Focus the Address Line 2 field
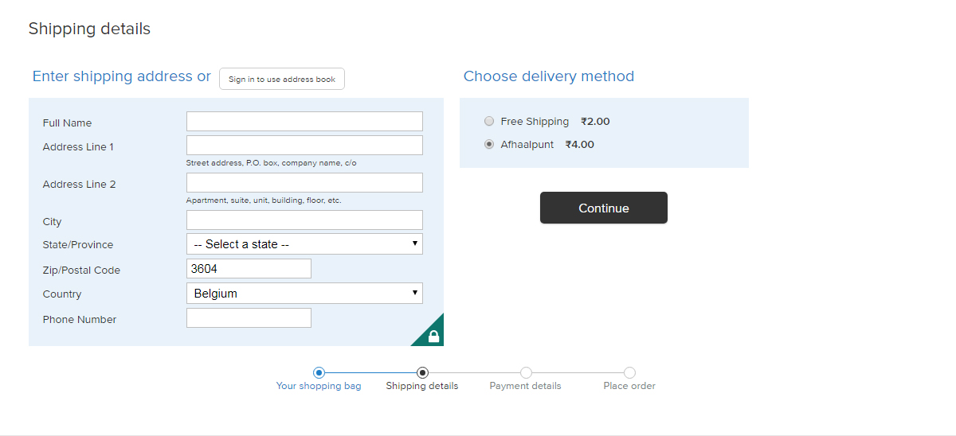The image size is (956, 436). [304, 183]
